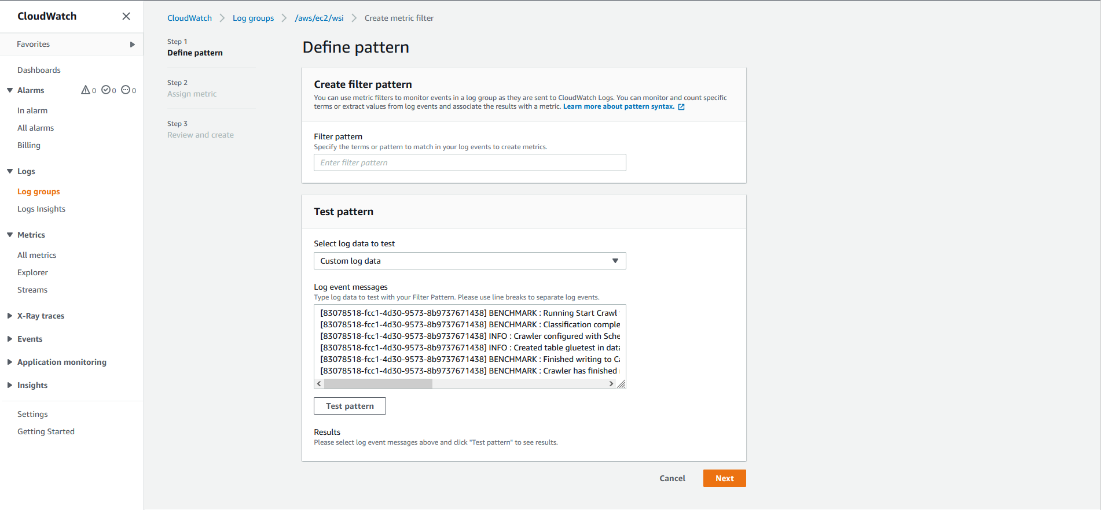
Task: Open the Custom log data dropdown
Action: [x=469, y=261]
